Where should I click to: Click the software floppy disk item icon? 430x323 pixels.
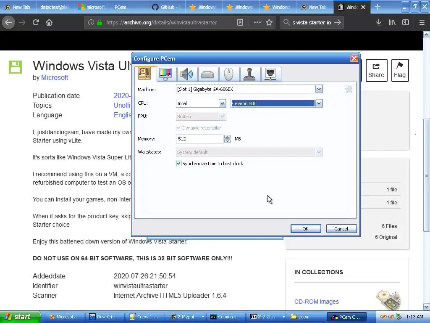(x=16, y=67)
